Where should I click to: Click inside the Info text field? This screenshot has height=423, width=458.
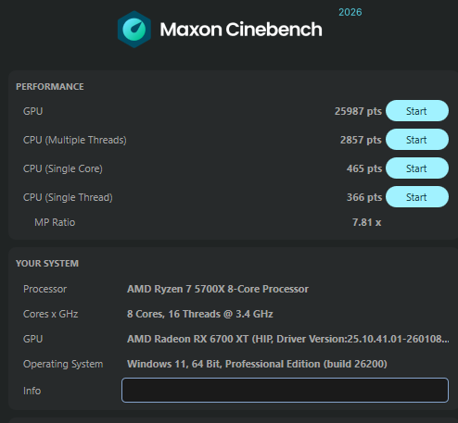tap(285, 390)
